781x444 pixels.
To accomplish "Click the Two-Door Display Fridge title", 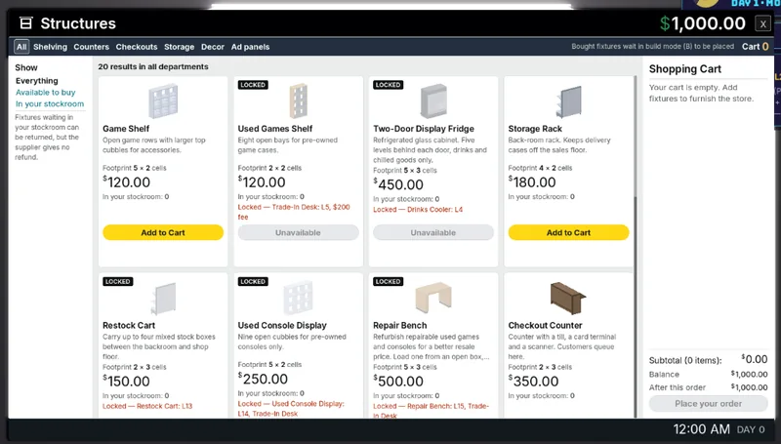I will 424,129.
